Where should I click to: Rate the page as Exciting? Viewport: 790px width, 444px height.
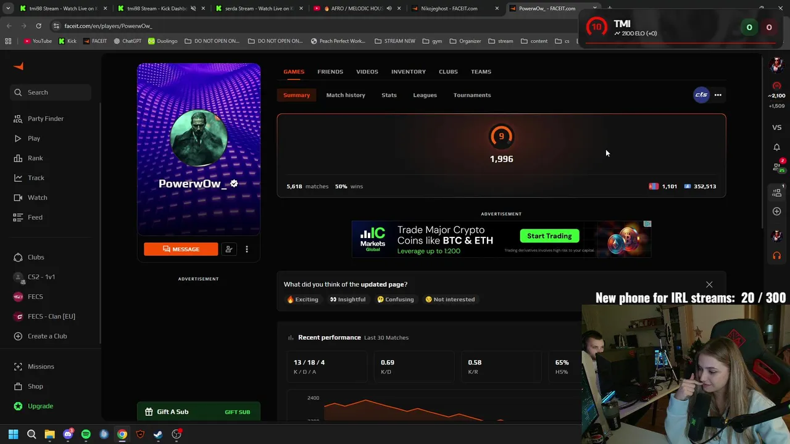pos(302,299)
